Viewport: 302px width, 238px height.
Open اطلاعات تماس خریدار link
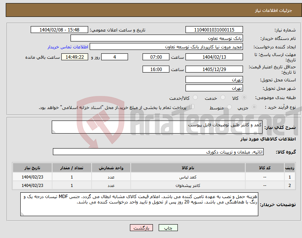(68, 47)
